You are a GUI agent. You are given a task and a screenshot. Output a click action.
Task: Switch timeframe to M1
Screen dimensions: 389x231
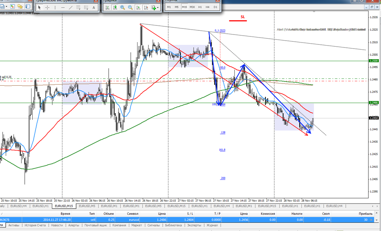pos(169,7)
